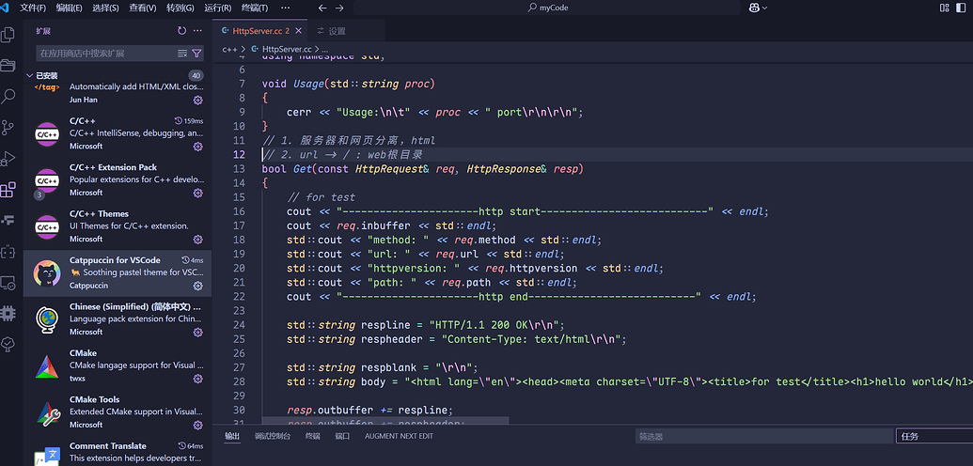Open the 查看(V) menu
Image resolution: width=973 pixels, height=466 pixels.
point(143,8)
